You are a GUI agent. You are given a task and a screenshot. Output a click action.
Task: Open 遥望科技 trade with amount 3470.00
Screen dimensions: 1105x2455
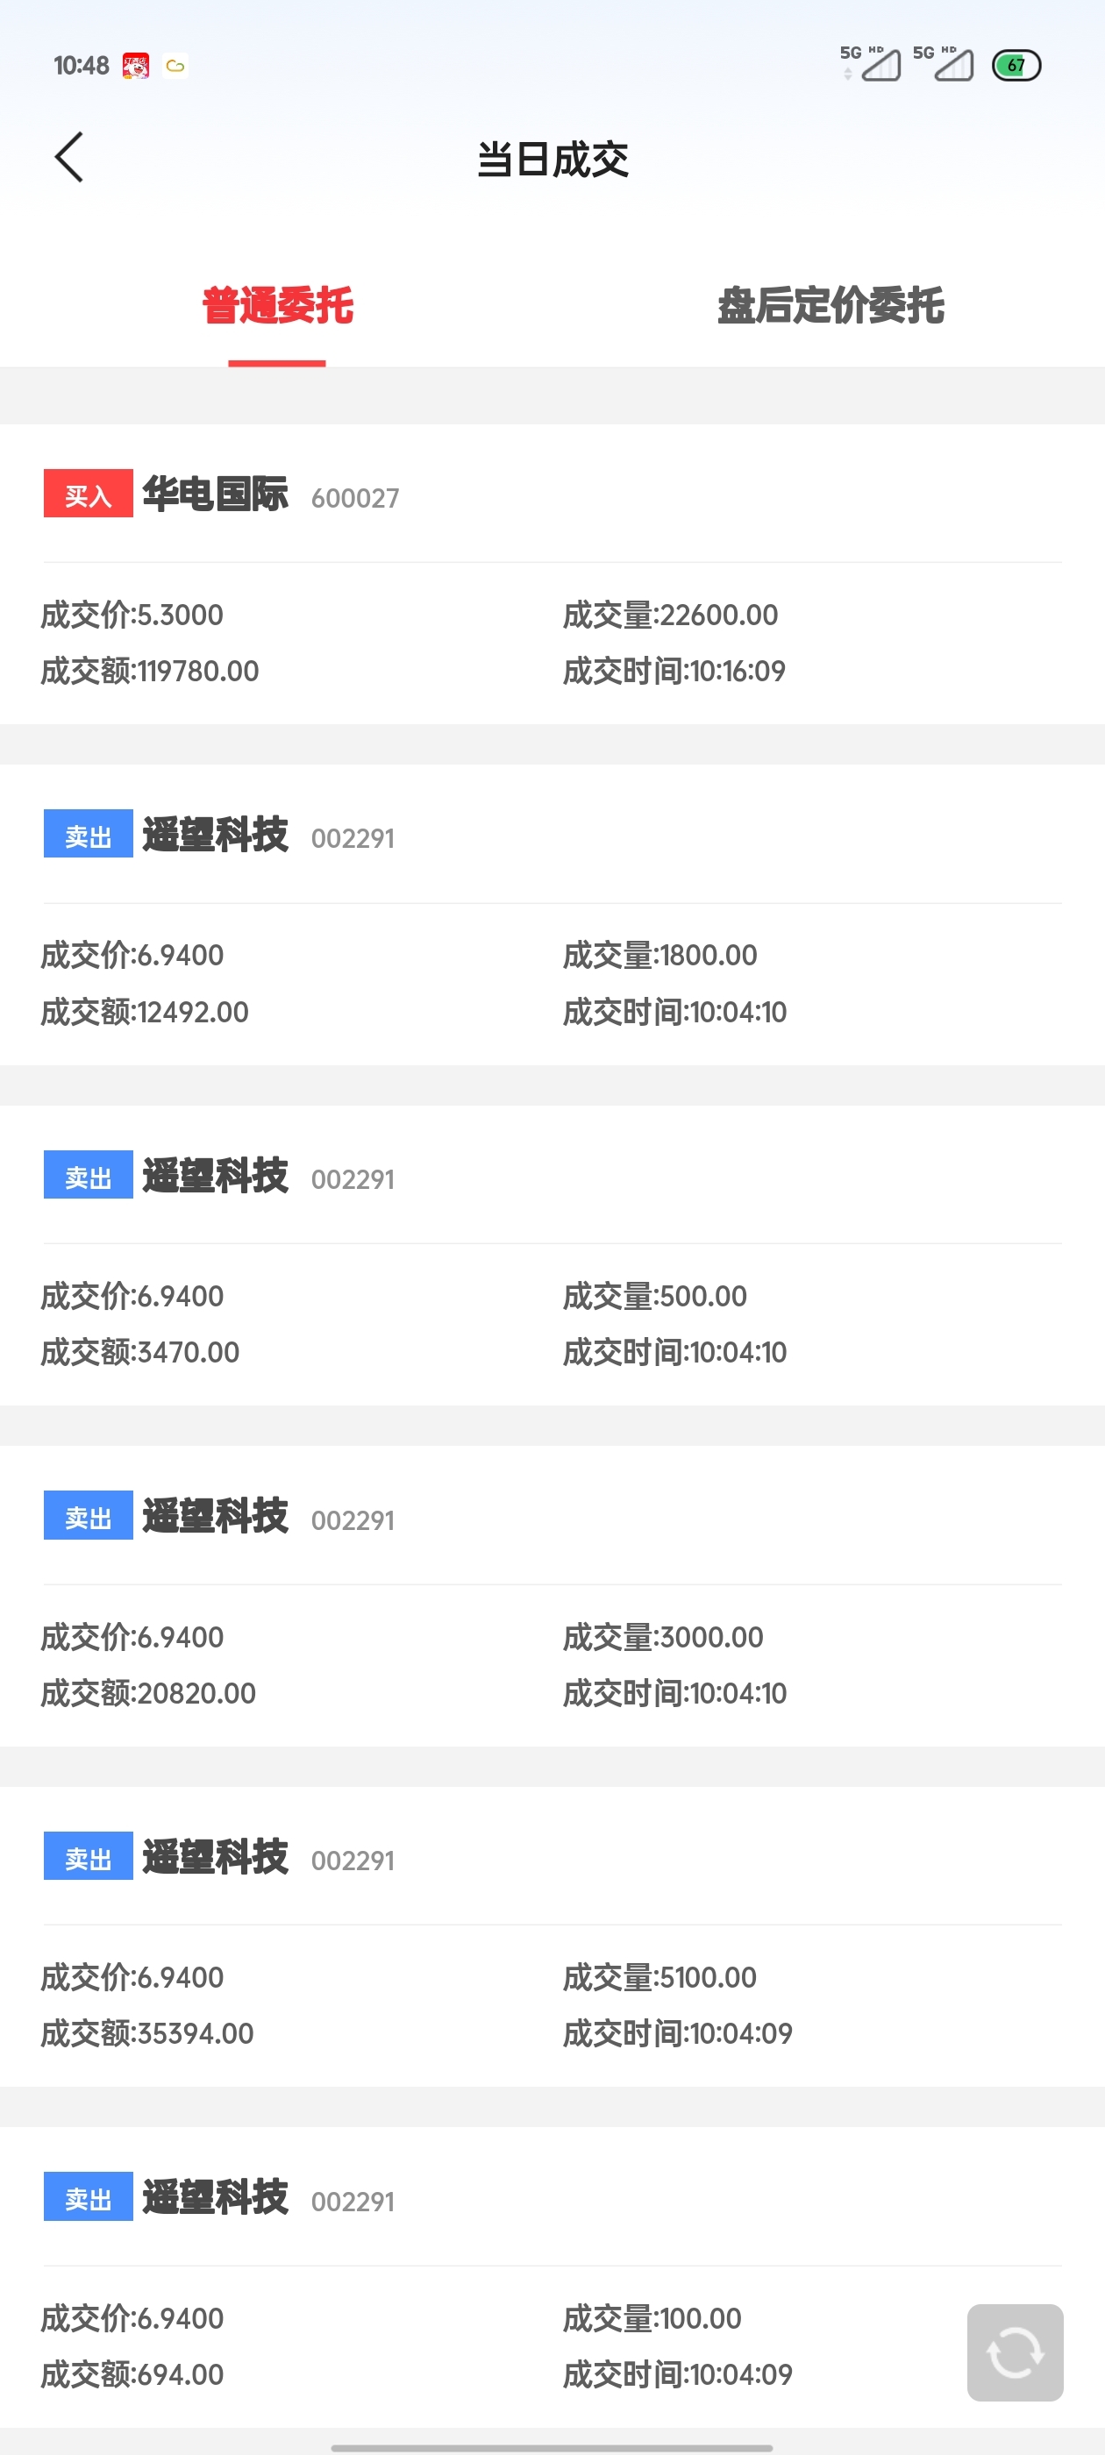click(x=552, y=1256)
